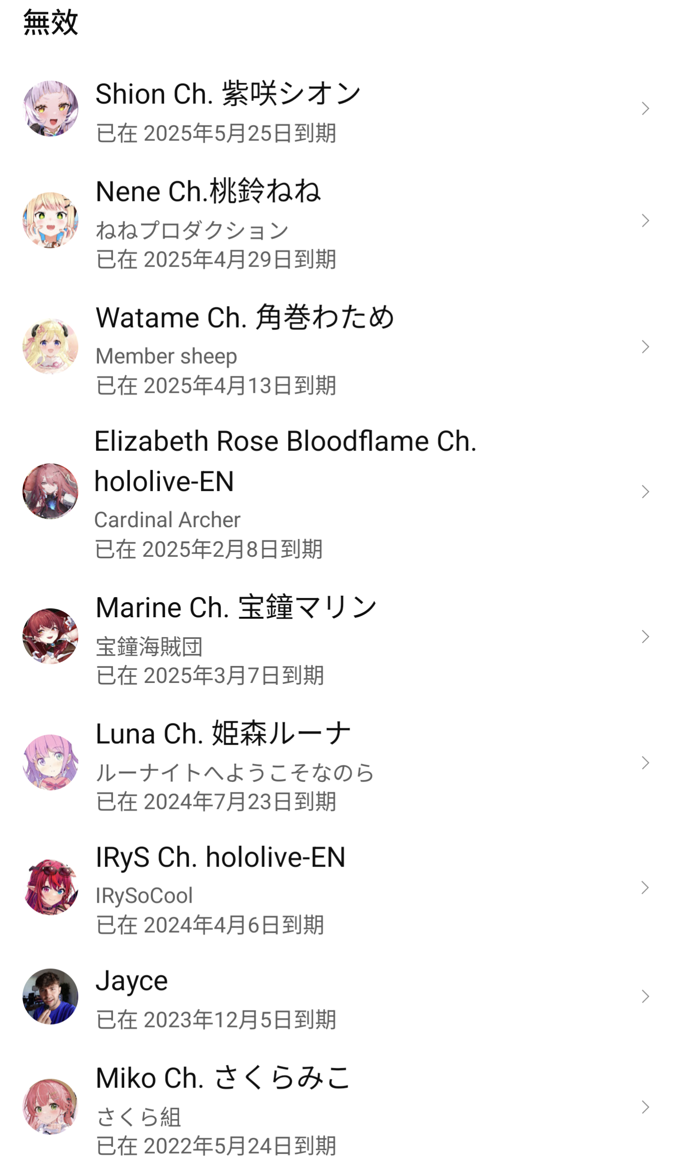
Task: Tap Shion Ch. channel avatar
Action: tap(50, 108)
